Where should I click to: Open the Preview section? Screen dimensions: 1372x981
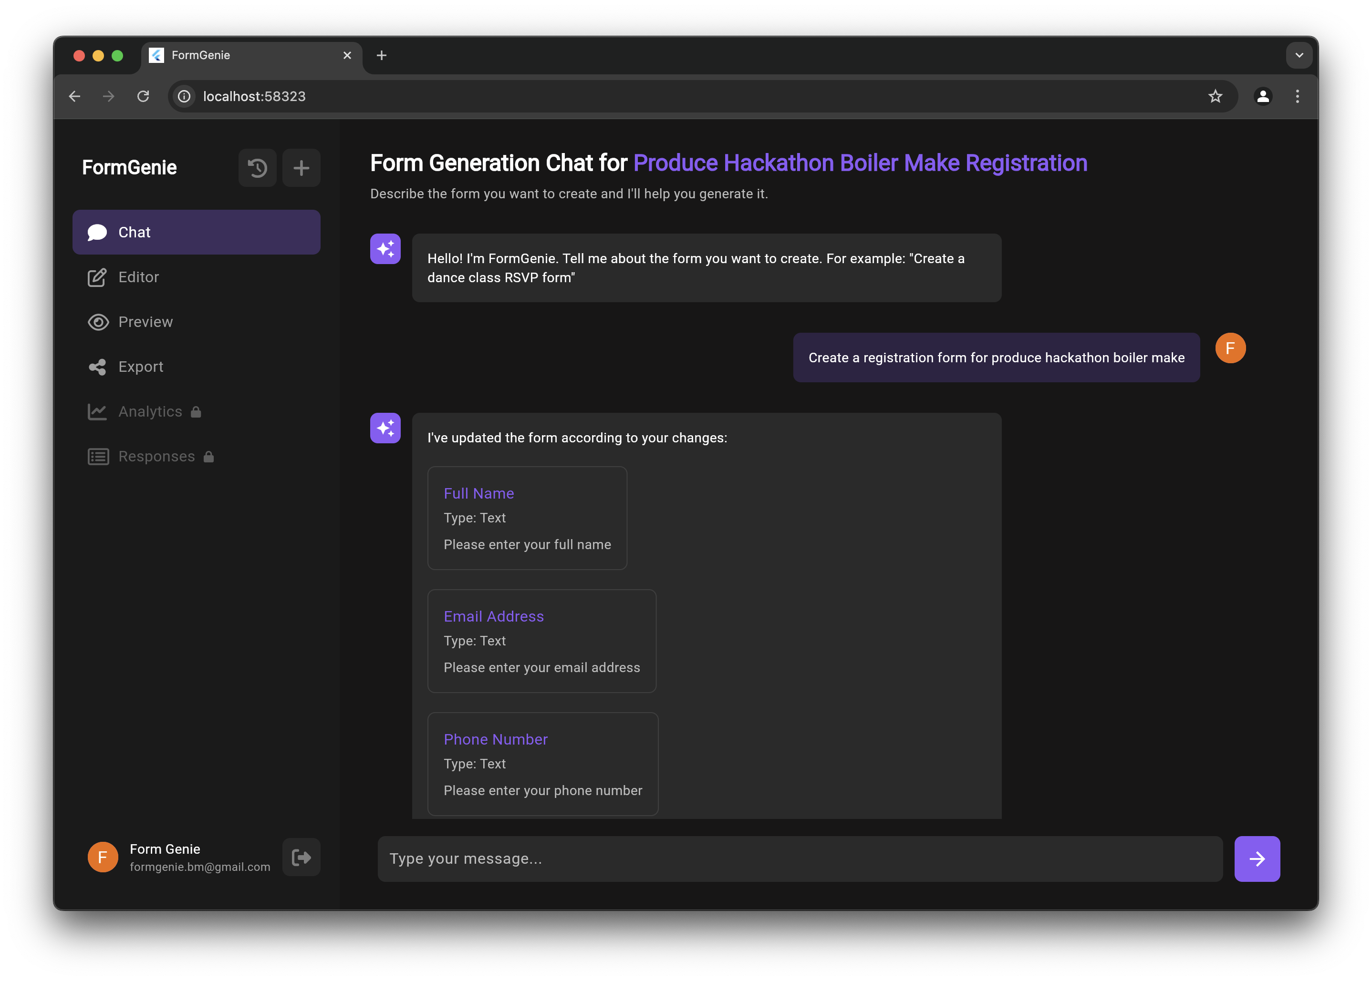click(145, 322)
